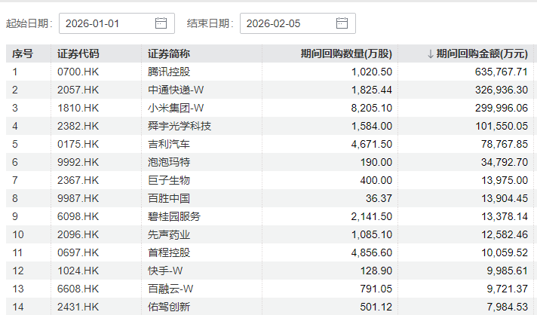Select the 碧桂园服务 entry
Image resolution: width=537 pixels, height=315 pixels.
coord(174,216)
